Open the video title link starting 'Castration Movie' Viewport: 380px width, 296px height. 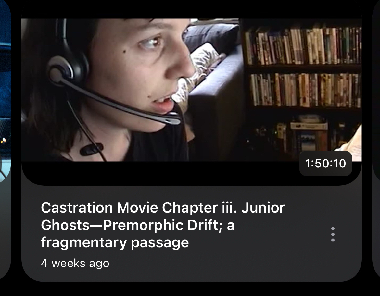tap(163, 225)
